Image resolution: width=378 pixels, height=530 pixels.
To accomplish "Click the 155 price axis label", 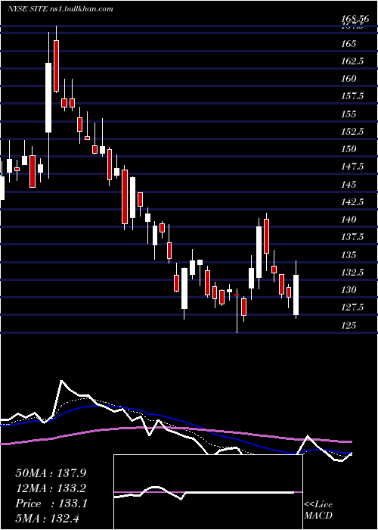I will point(349,114).
